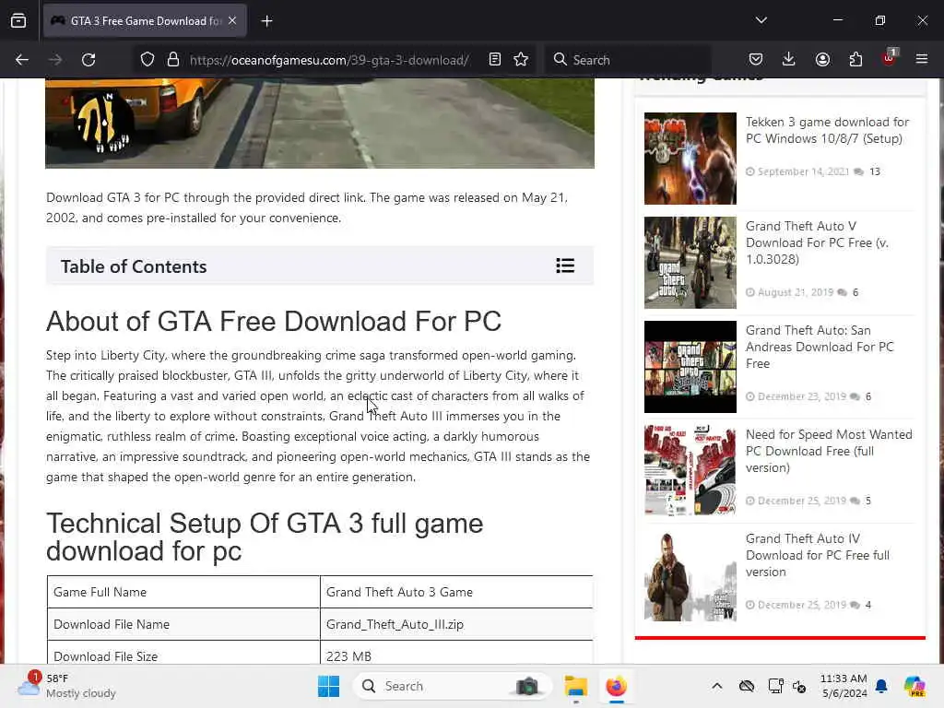Bookmark this page with star icon

[x=521, y=60]
